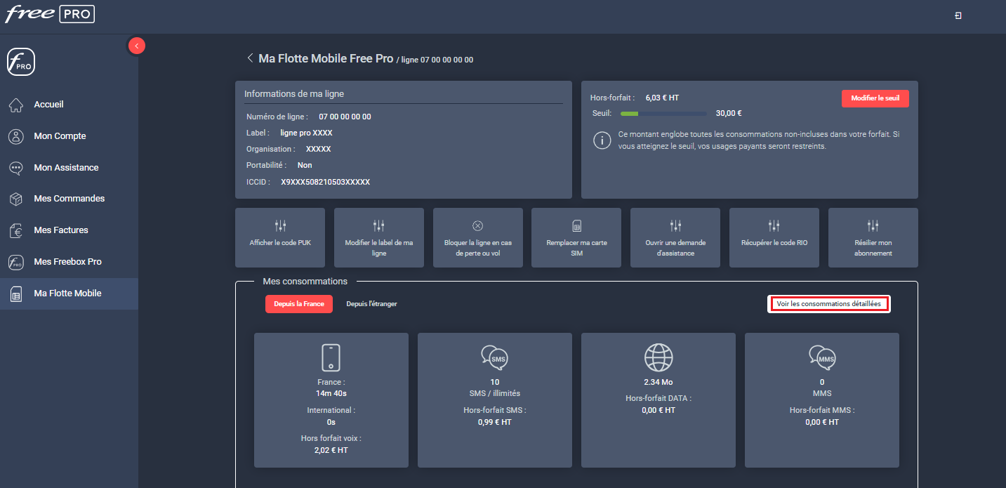Click threshold amount 30,00 €
The width and height of the screenshot is (1006, 488).
pos(729,113)
